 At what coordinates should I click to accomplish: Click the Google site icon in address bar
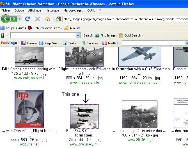[58, 19]
